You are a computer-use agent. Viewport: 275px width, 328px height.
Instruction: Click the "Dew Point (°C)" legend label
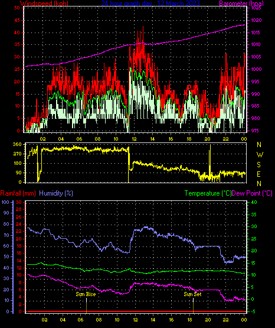252,193
